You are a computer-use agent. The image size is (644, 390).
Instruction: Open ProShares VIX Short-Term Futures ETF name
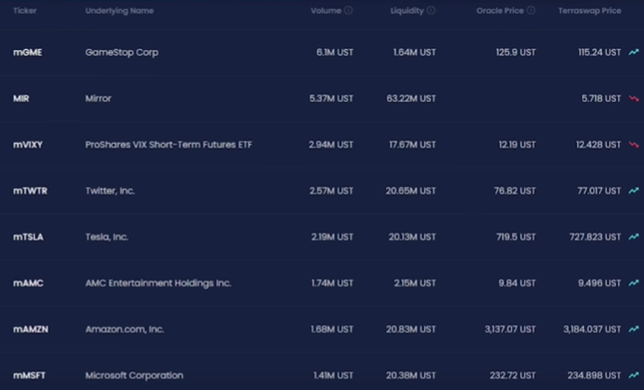(168, 145)
